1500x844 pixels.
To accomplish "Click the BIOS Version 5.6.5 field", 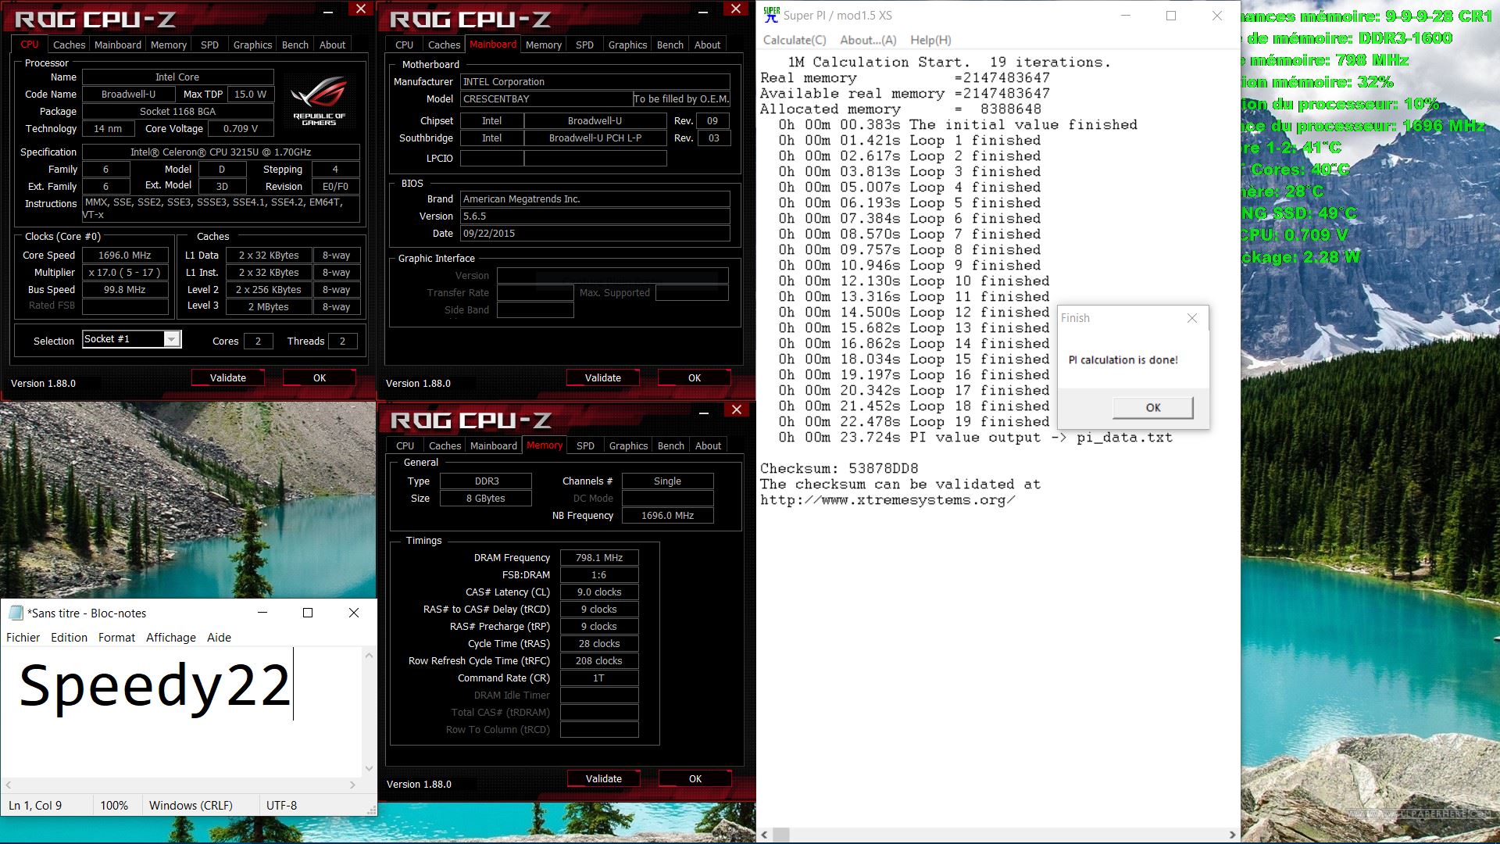I will click(595, 216).
